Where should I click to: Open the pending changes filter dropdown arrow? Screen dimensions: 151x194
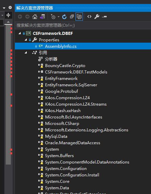click(59, 17)
